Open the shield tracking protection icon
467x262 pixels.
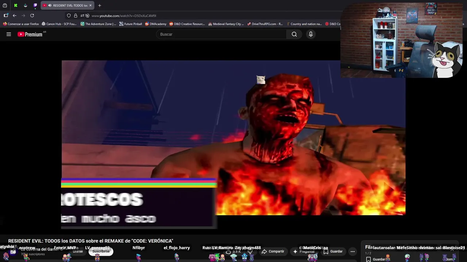click(x=69, y=16)
